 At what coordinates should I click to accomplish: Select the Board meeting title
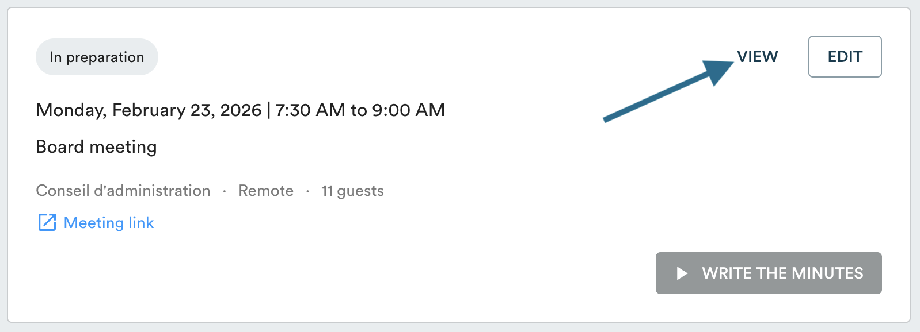96,147
